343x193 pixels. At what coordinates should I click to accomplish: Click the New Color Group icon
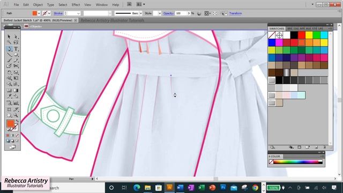coord(308,147)
